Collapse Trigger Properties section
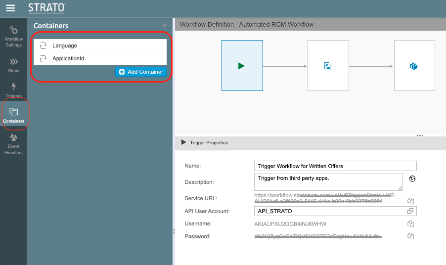Screen dimensions: 446x265 [184, 142]
